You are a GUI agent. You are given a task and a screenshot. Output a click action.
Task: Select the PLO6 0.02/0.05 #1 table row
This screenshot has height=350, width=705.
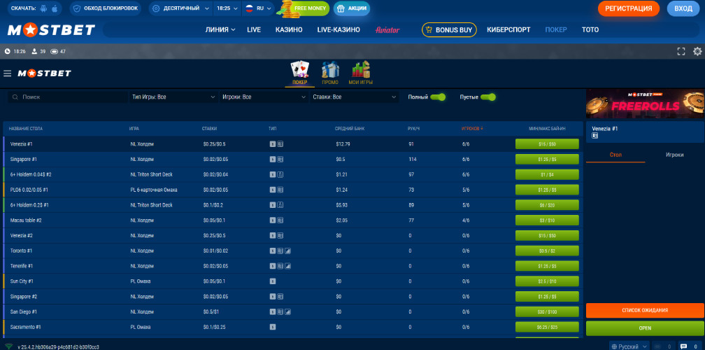(x=292, y=190)
